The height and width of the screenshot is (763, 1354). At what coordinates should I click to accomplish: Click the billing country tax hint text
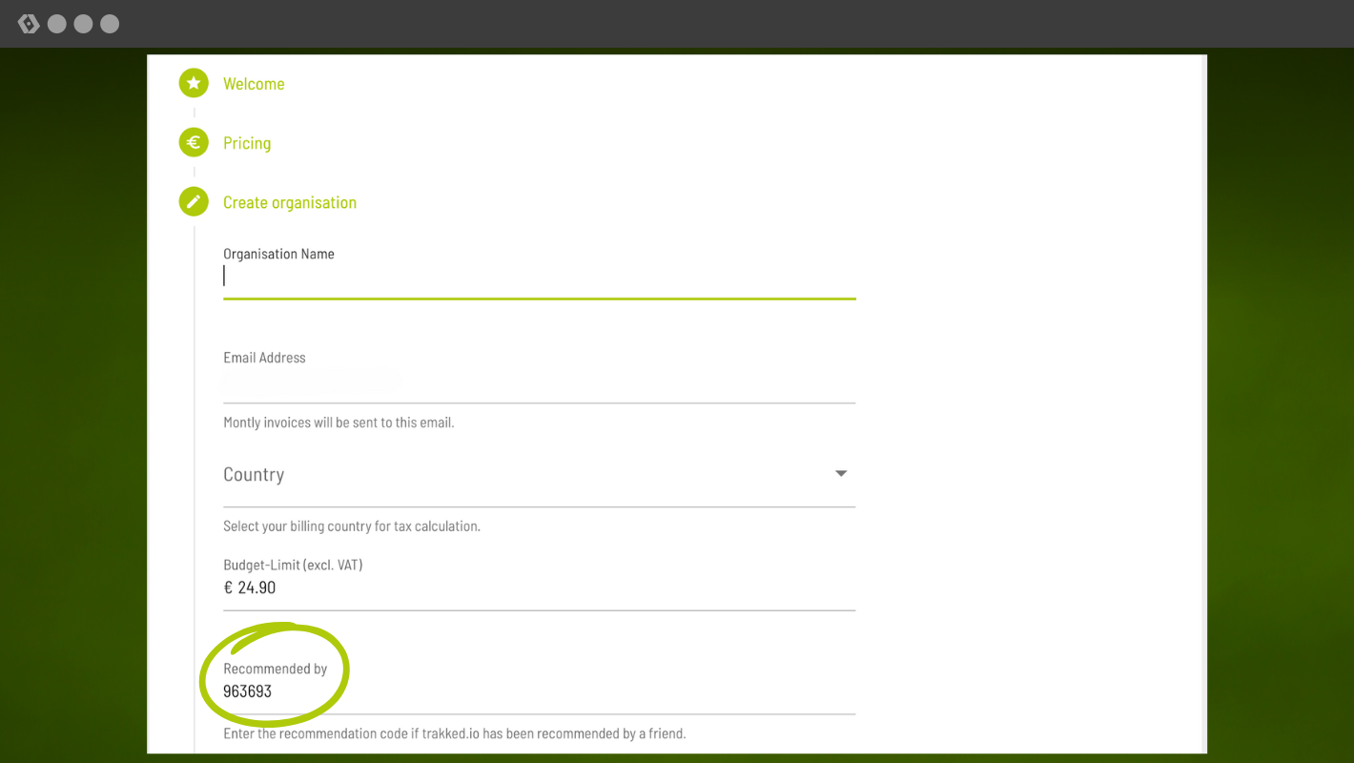pyautogui.click(x=351, y=526)
